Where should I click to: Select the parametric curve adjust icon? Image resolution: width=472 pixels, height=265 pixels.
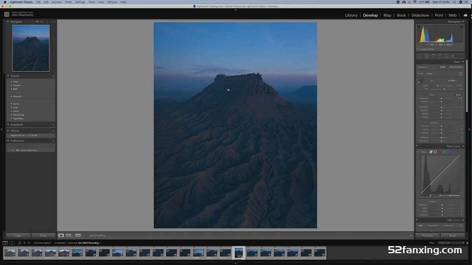coord(431,152)
